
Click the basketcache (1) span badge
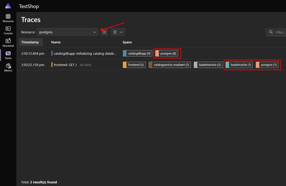[x=239, y=65]
